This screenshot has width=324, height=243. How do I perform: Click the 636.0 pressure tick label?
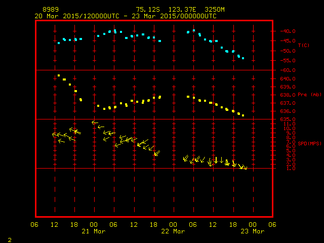pyautogui.click(x=288, y=111)
